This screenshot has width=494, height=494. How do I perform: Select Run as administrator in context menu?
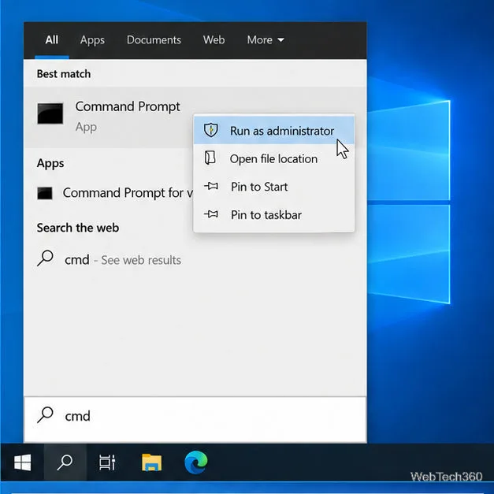pos(273,131)
